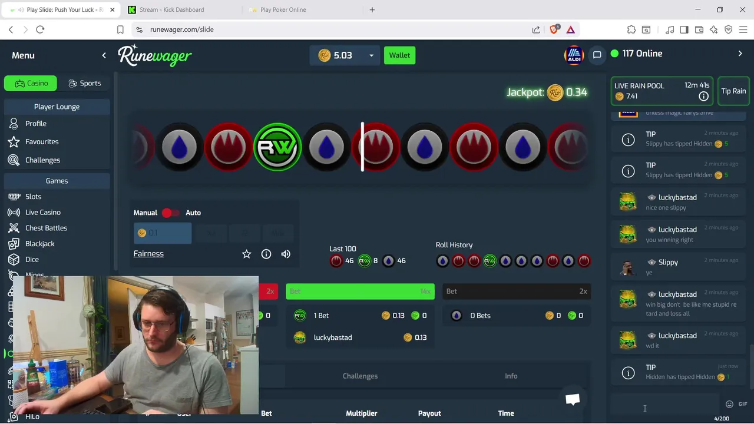Open the Slots games section
Image resolution: width=754 pixels, height=424 pixels.
(33, 197)
